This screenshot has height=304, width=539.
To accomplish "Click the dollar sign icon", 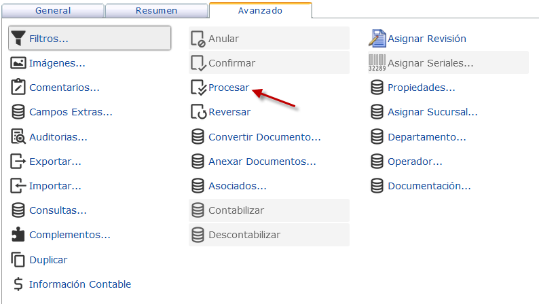I will coord(18,284).
